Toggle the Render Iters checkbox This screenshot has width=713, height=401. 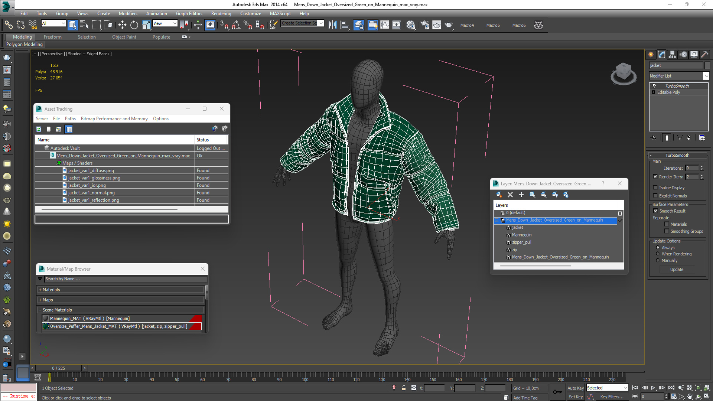(655, 177)
